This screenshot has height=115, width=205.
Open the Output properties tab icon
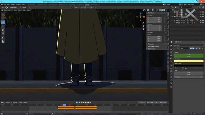coord(171,52)
